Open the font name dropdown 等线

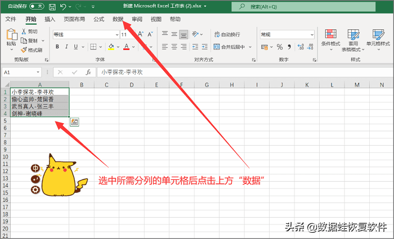(x=117, y=35)
